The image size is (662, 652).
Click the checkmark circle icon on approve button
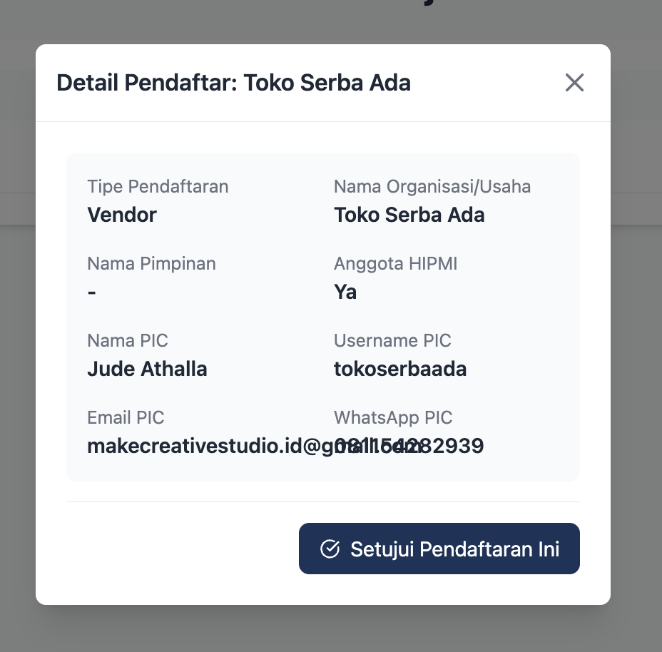coord(330,549)
